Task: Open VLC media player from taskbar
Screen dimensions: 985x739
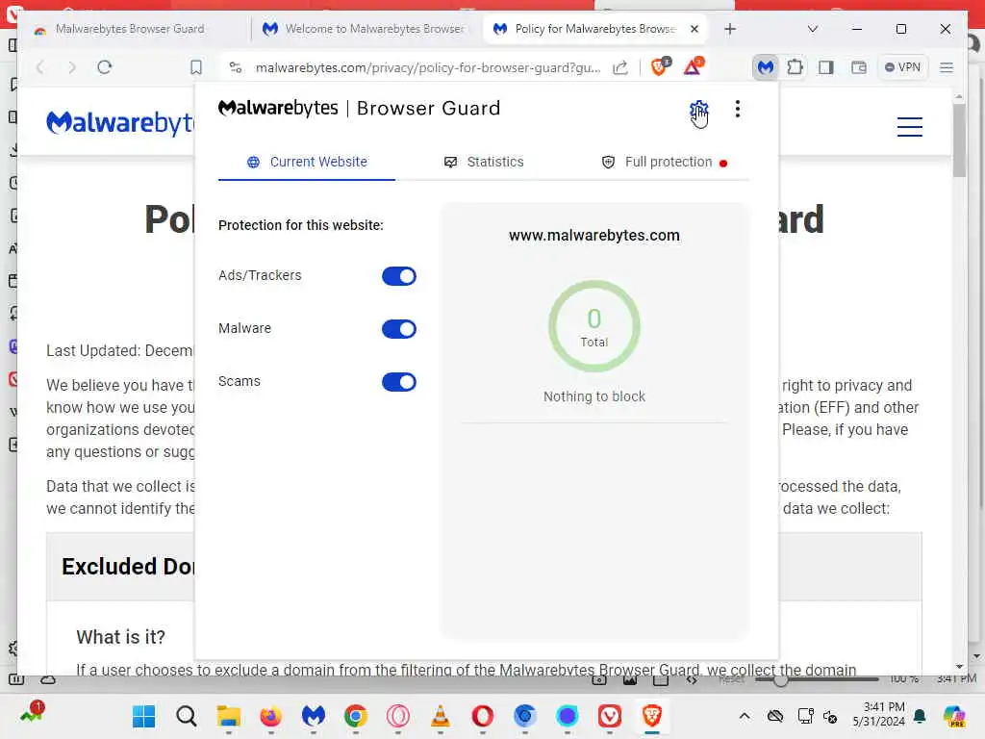Action: (441, 716)
